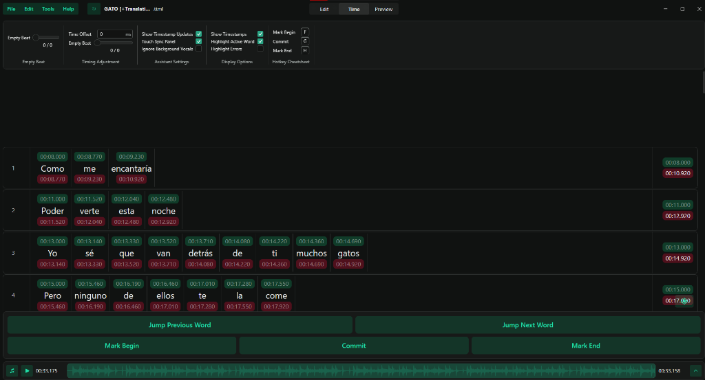This screenshot has width=705, height=380.
Task: Click the F hotkey badge for Mark Begin
Action: [x=305, y=32]
